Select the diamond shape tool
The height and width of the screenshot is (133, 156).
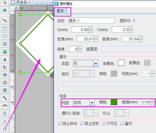click(5, 129)
